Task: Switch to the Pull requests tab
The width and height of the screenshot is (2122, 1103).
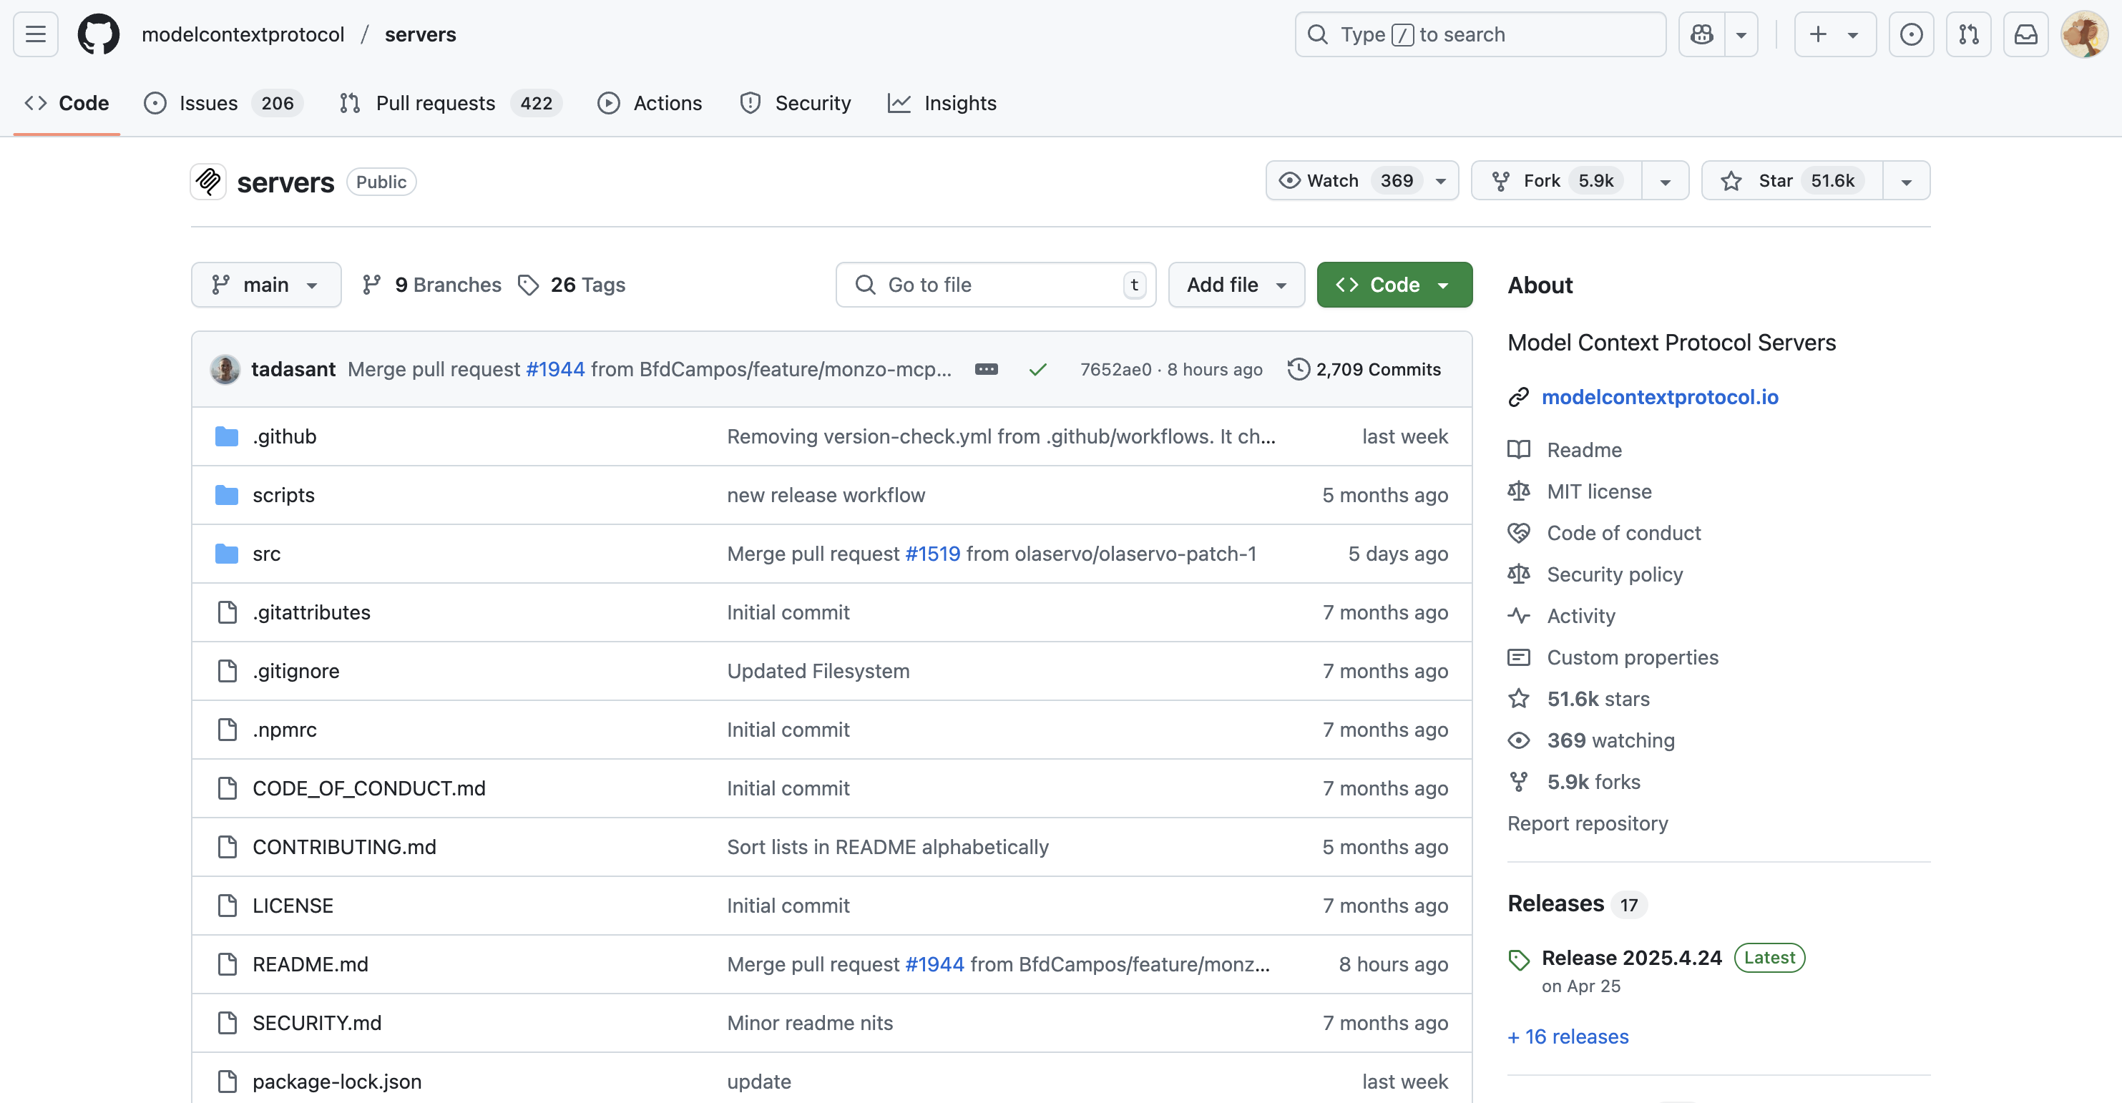Action: point(435,103)
